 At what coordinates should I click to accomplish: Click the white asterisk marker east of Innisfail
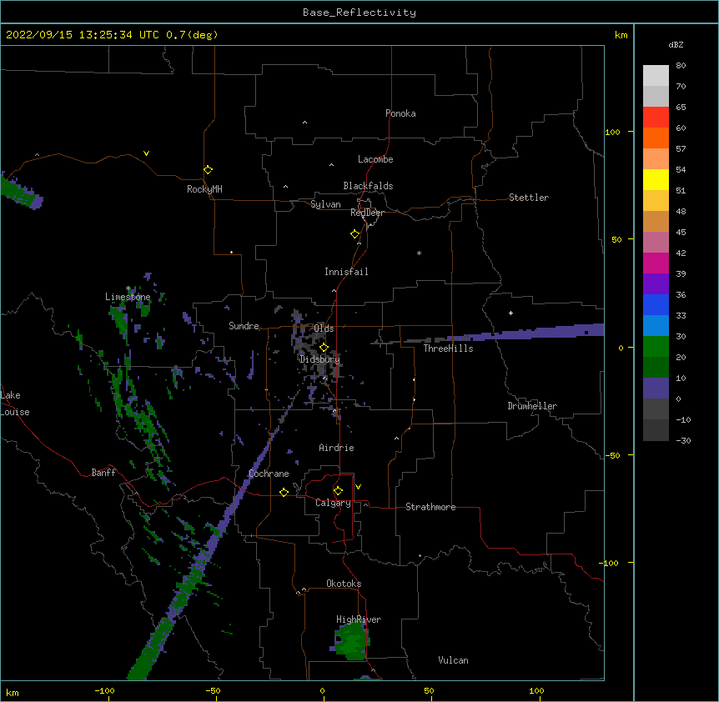point(419,253)
